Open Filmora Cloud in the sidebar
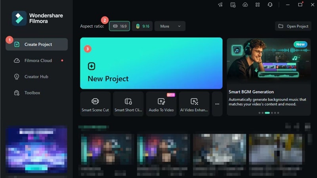This screenshot has height=178, width=317. point(36,61)
